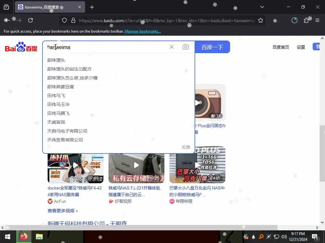The image size is (325, 243).
Task: Open the 设置 settings link
Action: tap(301, 47)
